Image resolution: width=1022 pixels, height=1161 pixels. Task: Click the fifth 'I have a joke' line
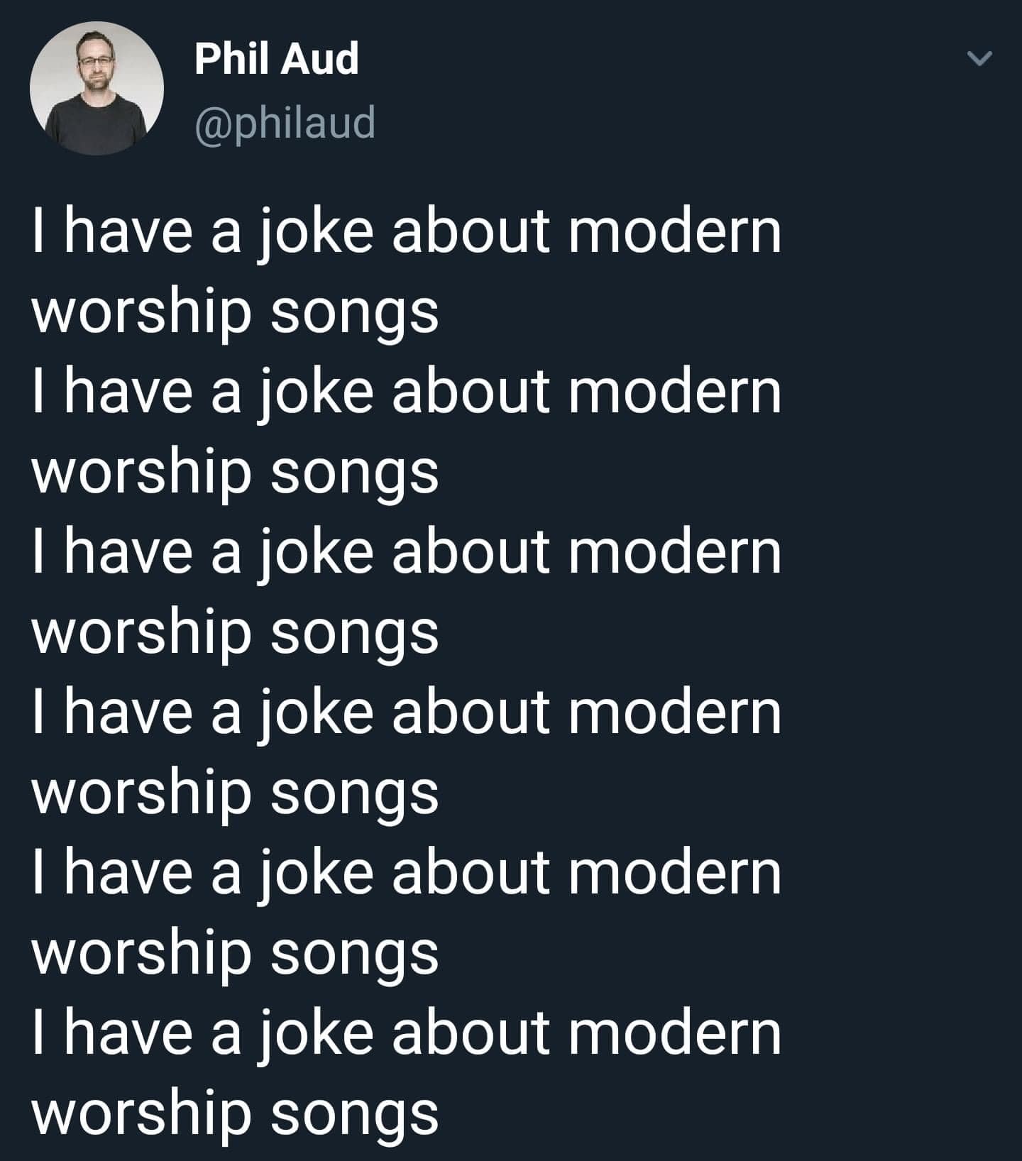click(x=407, y=873)
